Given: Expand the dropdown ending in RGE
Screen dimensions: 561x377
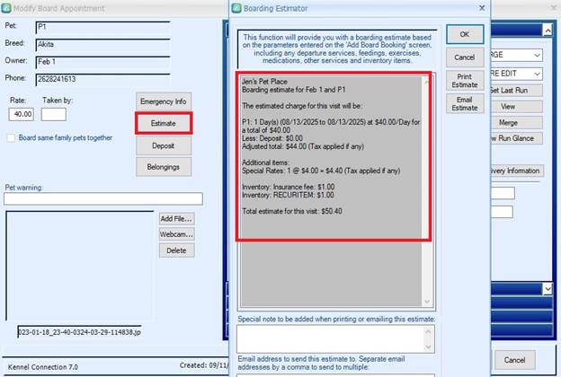Looking at the screenshot, I should (537, 55).
